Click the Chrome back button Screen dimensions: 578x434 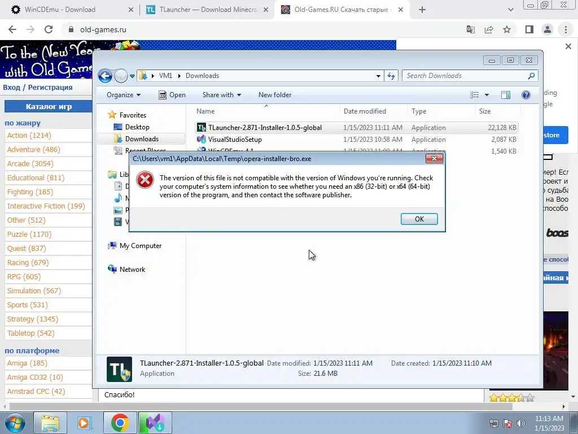[12, 29]
